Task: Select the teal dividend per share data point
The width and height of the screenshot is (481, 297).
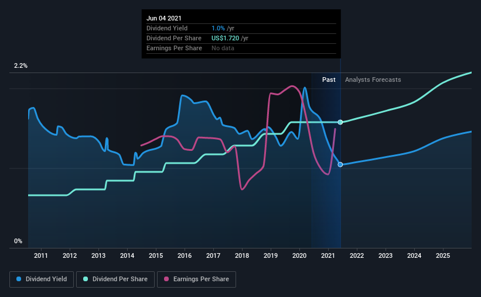Action: pyautogui.click(x=340, y=122)
